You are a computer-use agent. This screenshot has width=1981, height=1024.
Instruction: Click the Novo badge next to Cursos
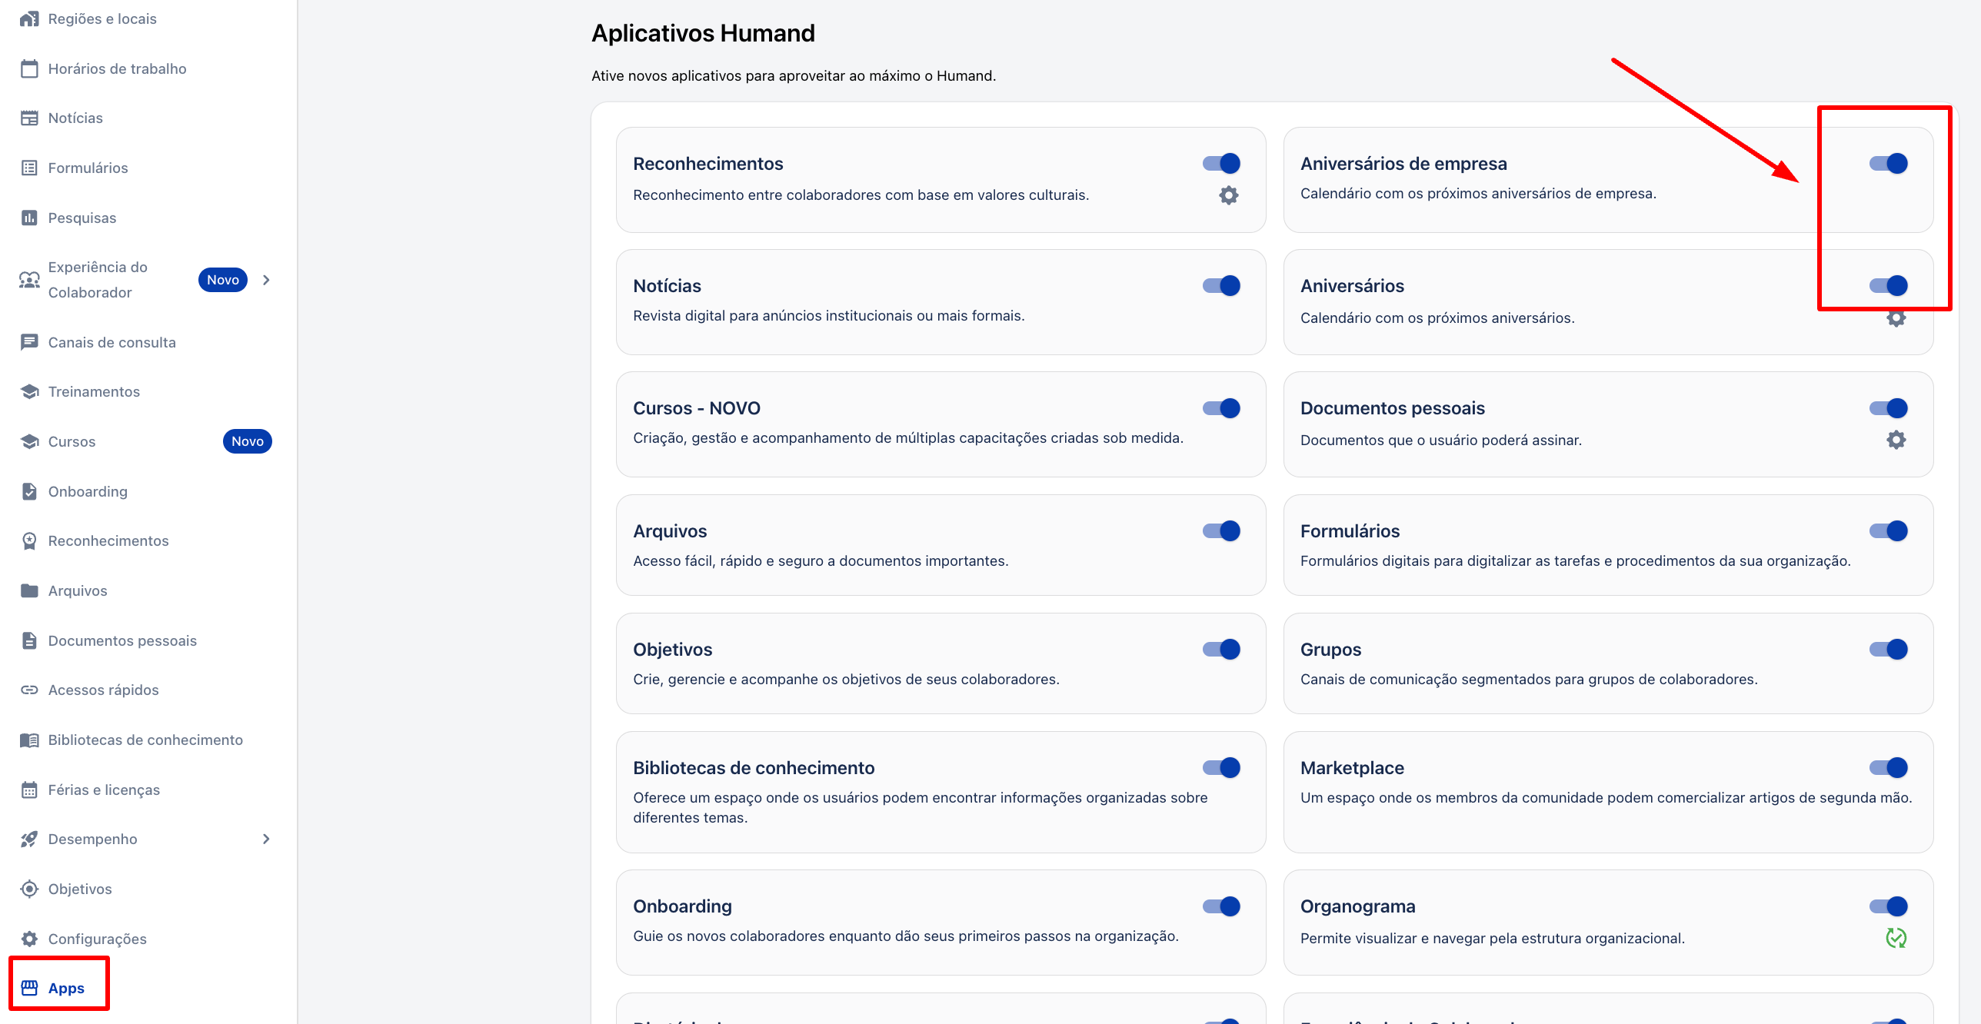(x=248, y=441)
